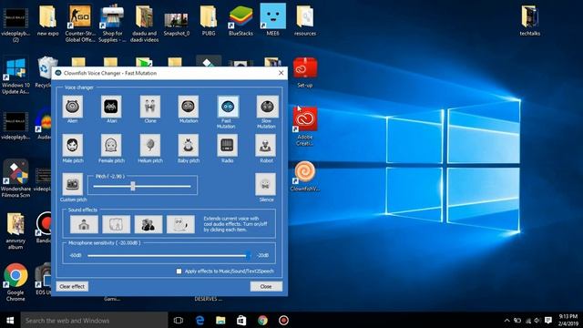Click the Pitch slider handle
The image size is (583, 328).
coord(133,186)
